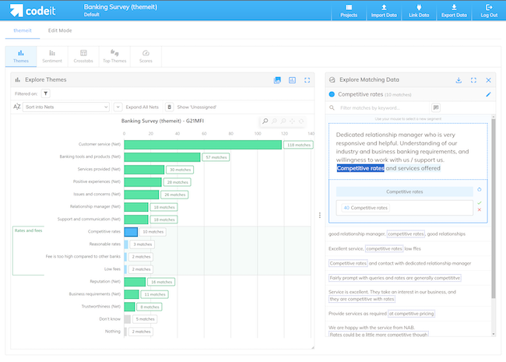This screenshot has width=506, height=362.
Task: Switch to the Sentiment tab
Action: (51, 56)
